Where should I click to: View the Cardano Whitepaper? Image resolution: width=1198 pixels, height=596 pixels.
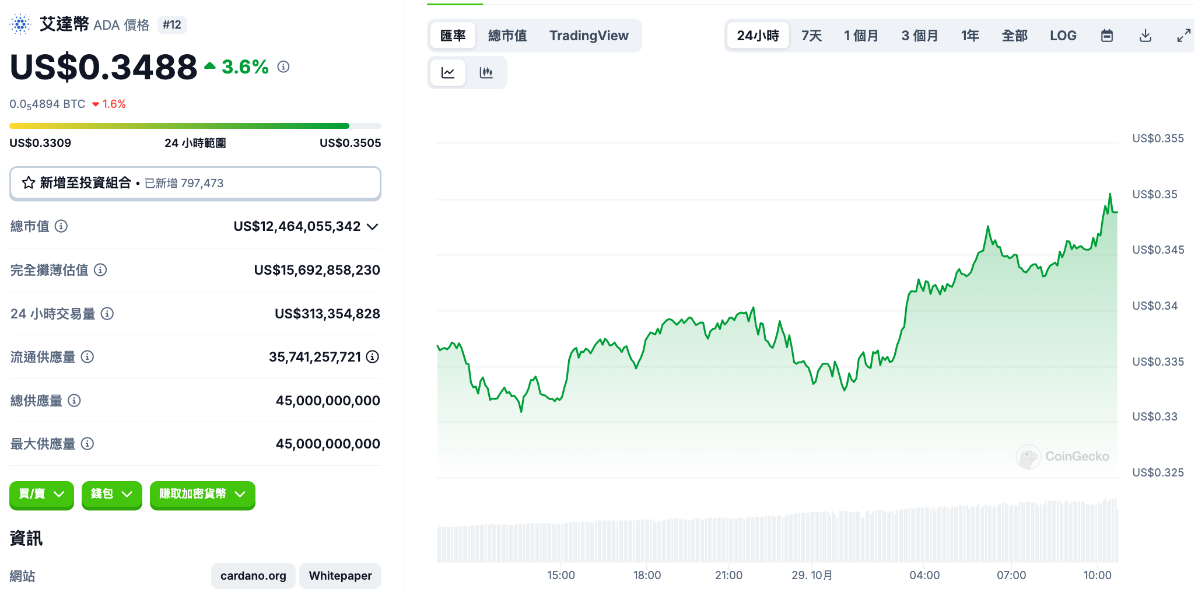(340, 576)
